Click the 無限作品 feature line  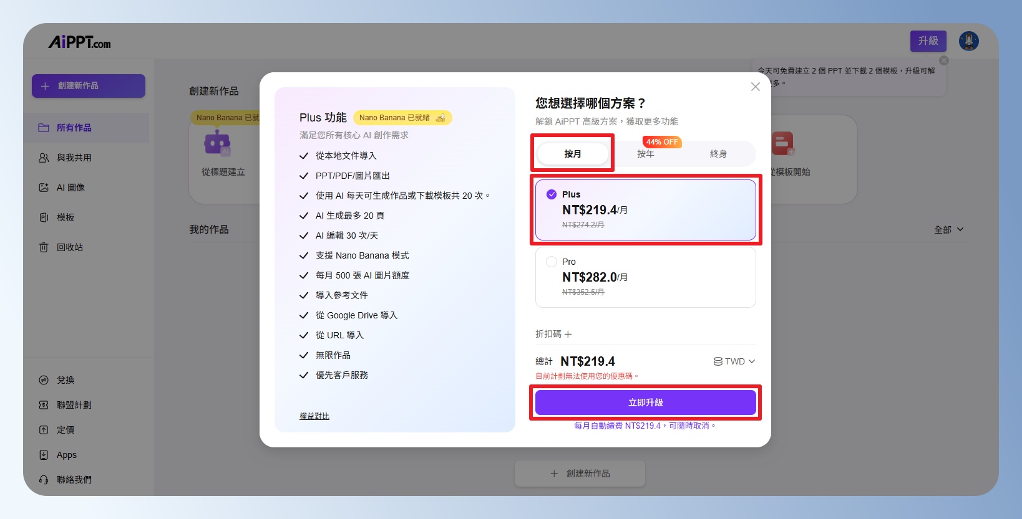[333, 355]
